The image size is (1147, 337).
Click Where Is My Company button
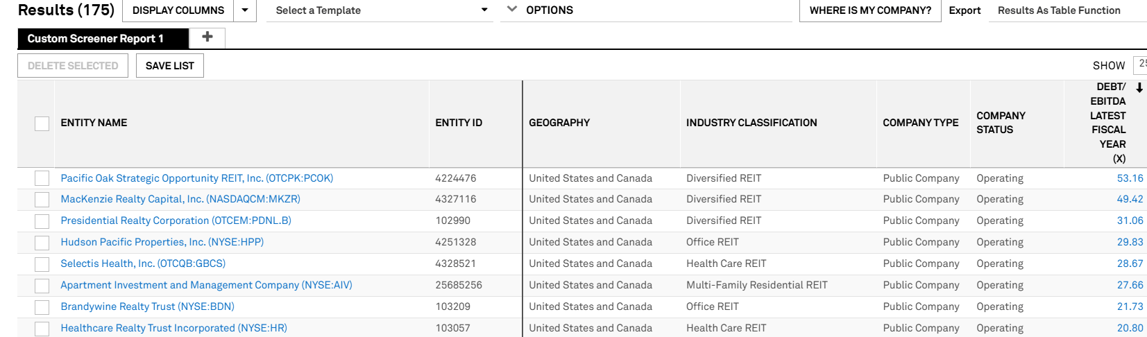point(870,10)
